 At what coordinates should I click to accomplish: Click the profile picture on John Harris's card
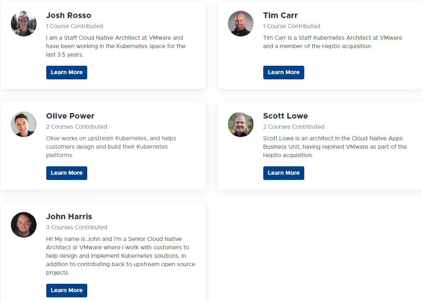coord(24,225)
